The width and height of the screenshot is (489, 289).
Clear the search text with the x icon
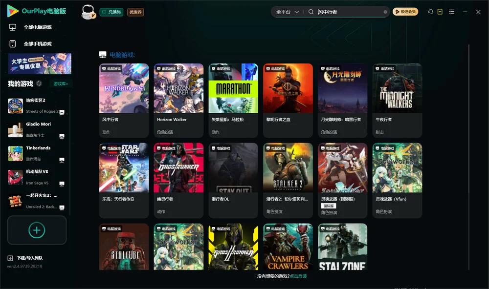pyautogui.click(x=385, y=12)
